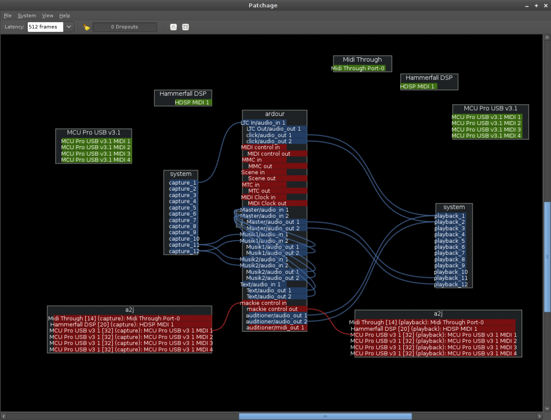Select a2j (capture) MCU Pro MIDI 4 port
551x420 pixels.
(x=130, y=350)
